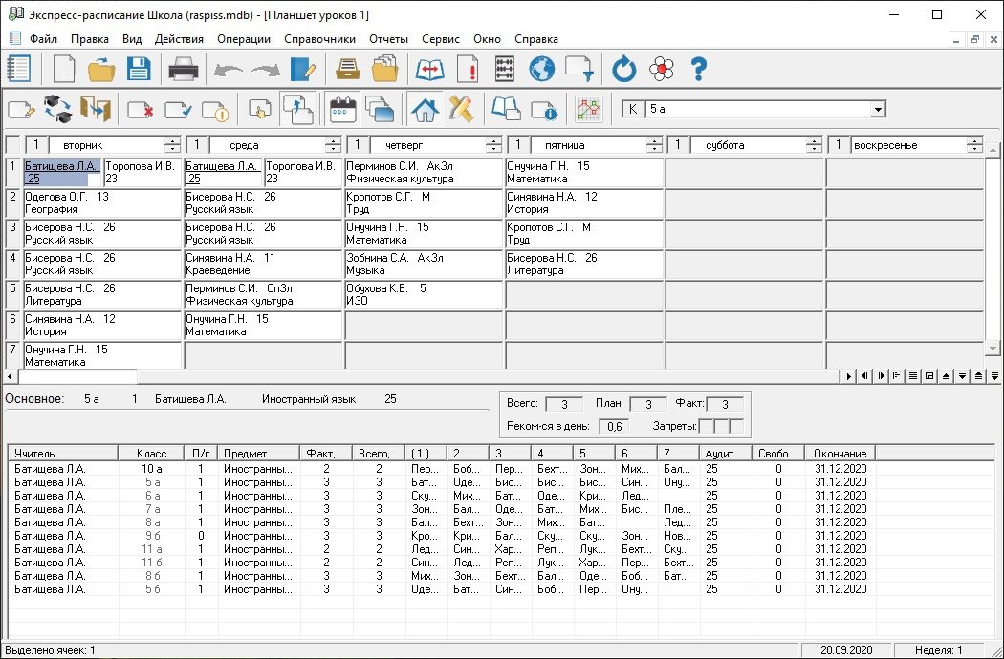Create a new blank schedule document
Image resolution: width=1004 pixels, height=659 pixels.
[x=64, y=69]
